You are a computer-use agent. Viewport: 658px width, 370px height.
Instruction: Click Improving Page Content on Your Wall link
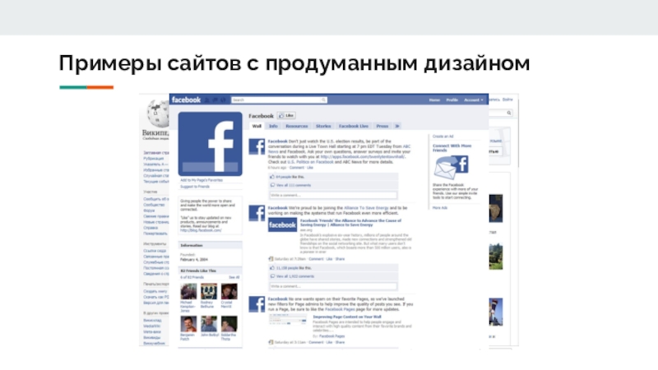[347, 317]
